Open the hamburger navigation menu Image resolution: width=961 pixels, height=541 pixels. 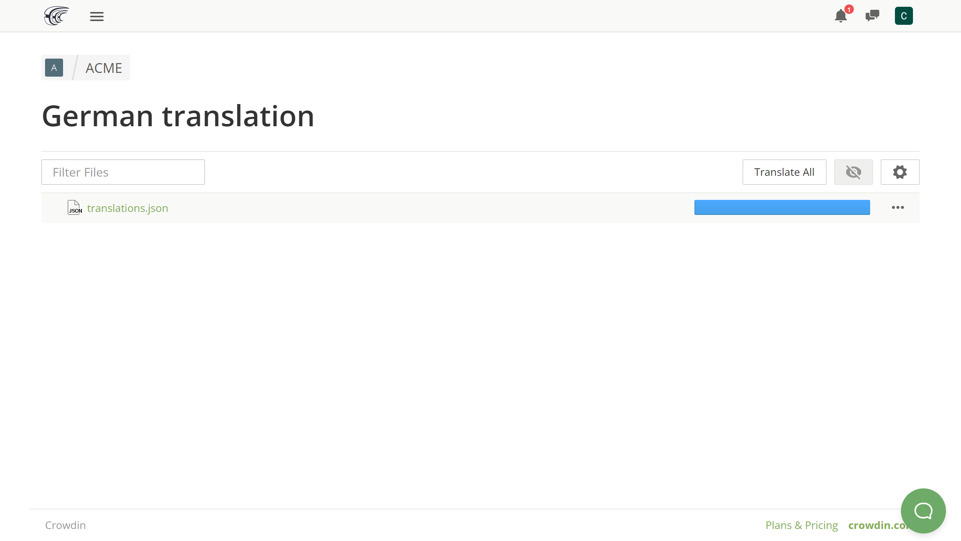(x=96, y=16)
